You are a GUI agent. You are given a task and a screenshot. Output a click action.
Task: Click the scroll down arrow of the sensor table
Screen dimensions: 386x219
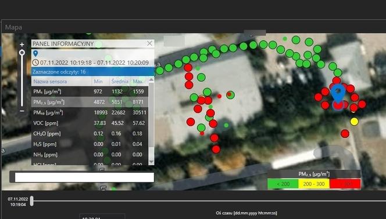pos(151,162)
